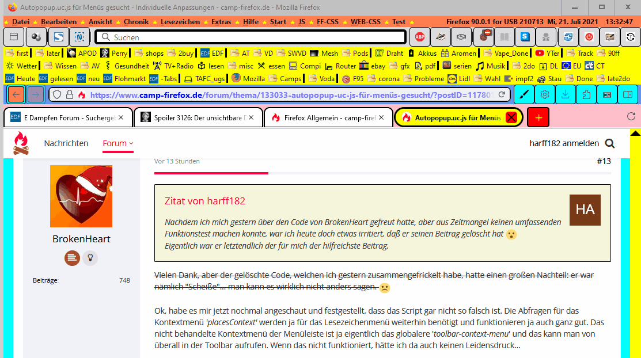Click the Nachrichten link
The image size is (641, 358).
click(66, 143)
